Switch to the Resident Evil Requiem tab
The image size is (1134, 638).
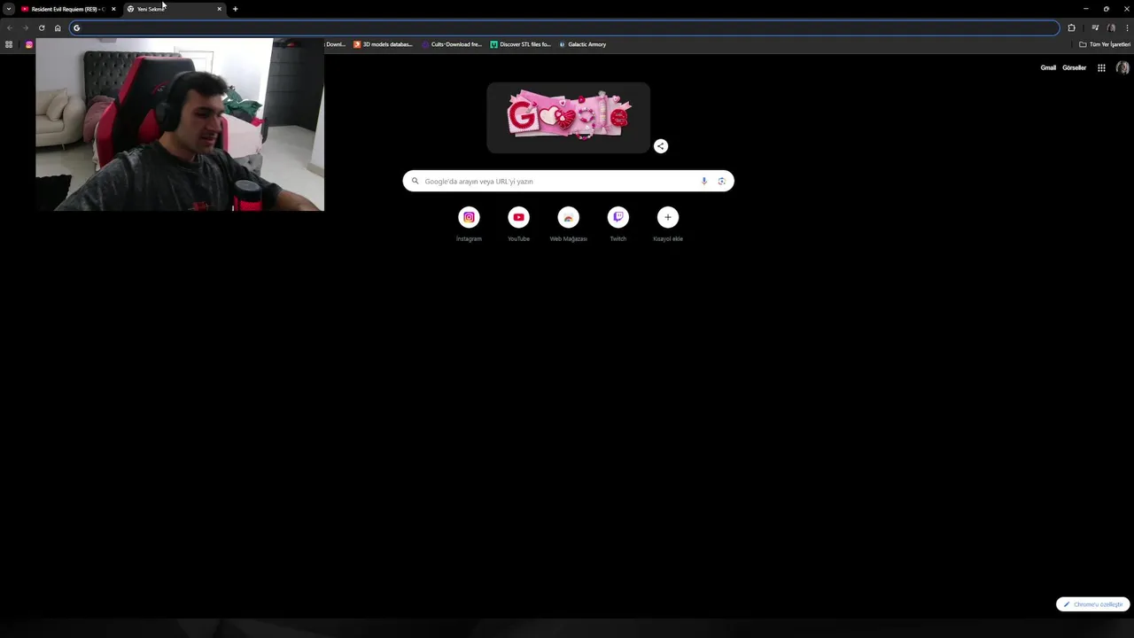68,9
